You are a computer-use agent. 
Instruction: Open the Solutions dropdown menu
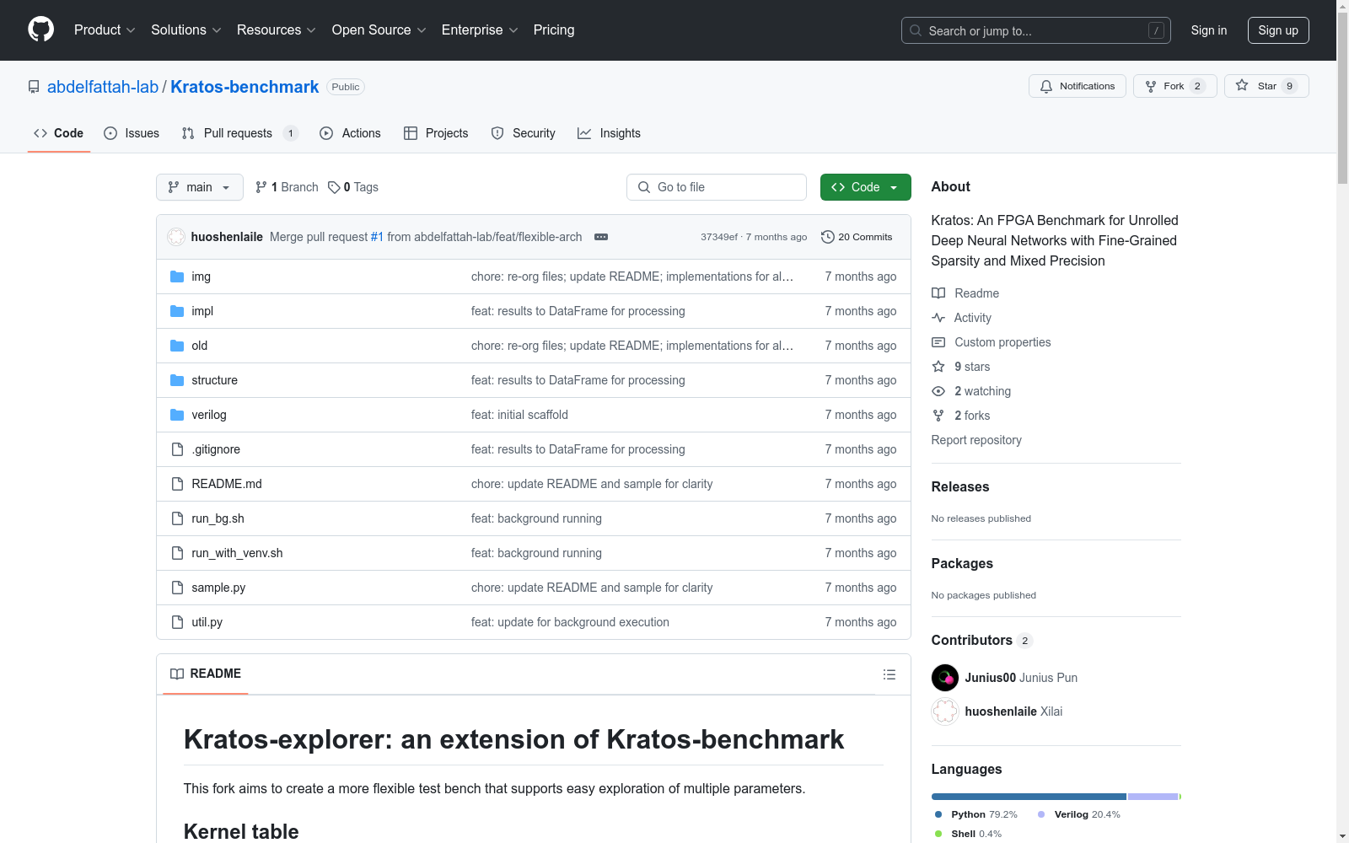186,30
